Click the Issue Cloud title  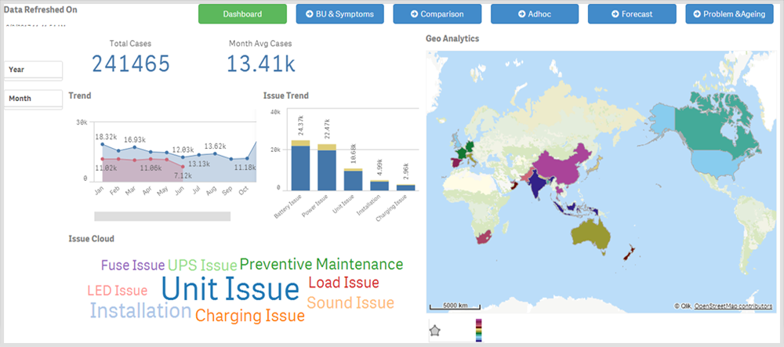(x=91, y=239)
